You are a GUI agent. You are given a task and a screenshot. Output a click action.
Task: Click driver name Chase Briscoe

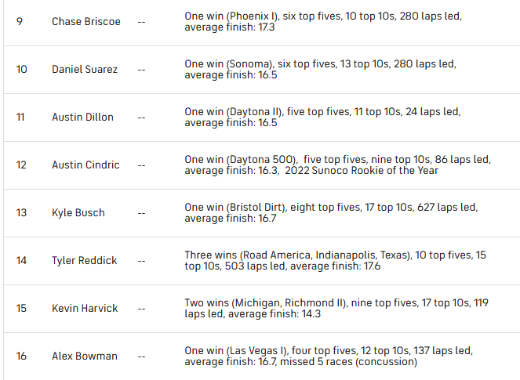point(86,21)
